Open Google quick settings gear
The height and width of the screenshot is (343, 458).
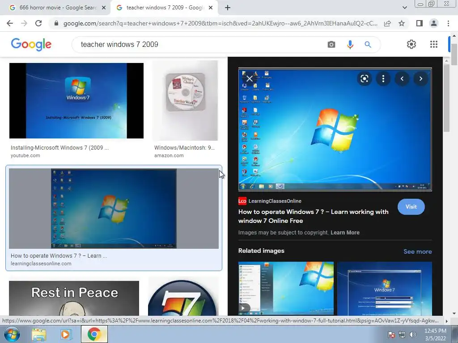[411, 44]
